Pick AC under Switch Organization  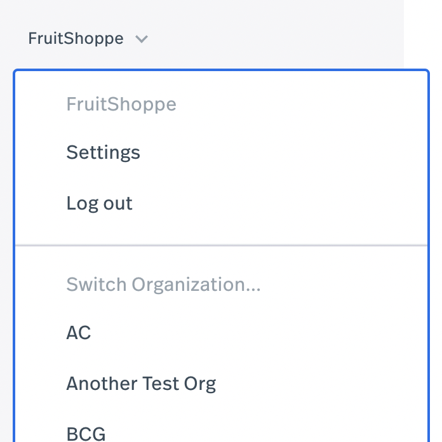click(79, 333)
